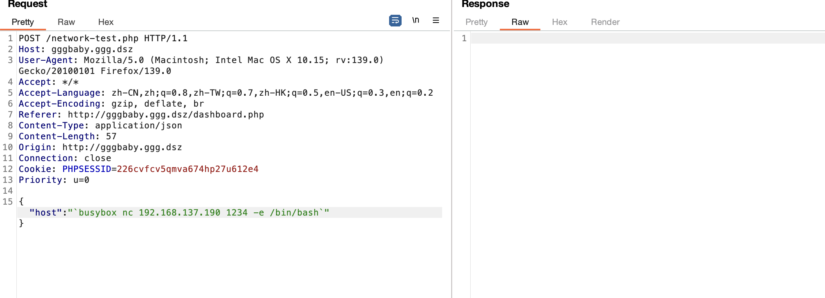Click the Response panel title

tap(485, 4)
